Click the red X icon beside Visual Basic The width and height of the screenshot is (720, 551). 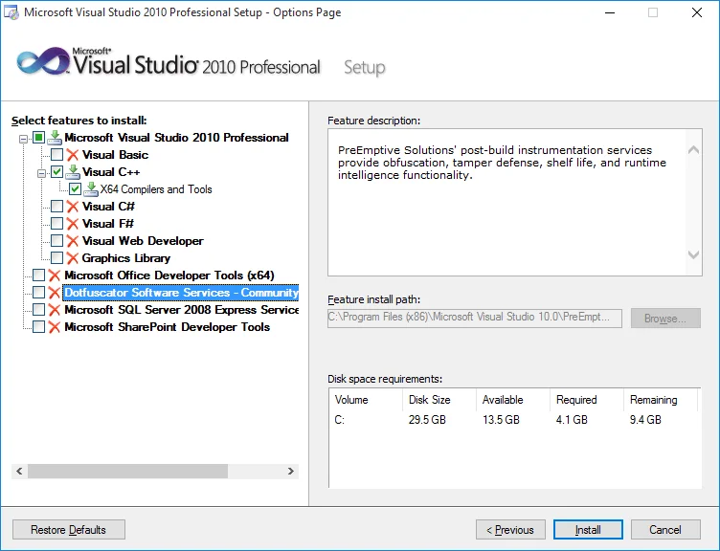point(73,155)
